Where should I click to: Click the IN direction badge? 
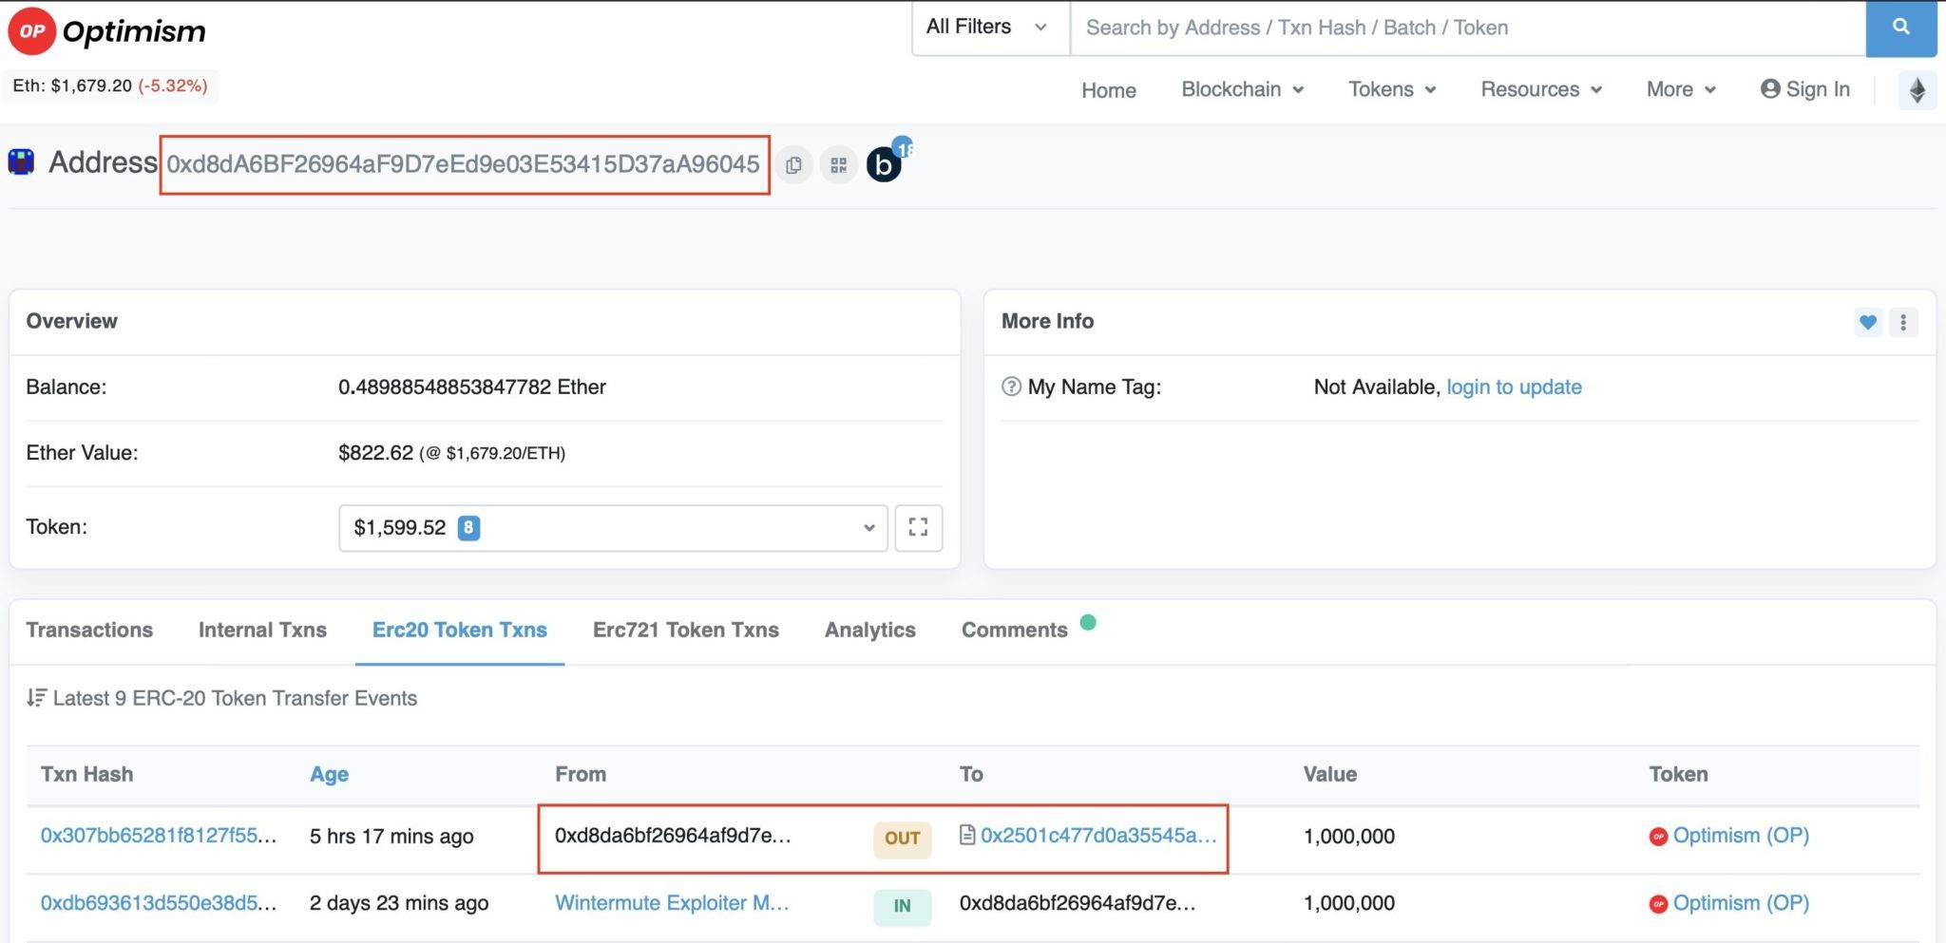coord(902,906)
